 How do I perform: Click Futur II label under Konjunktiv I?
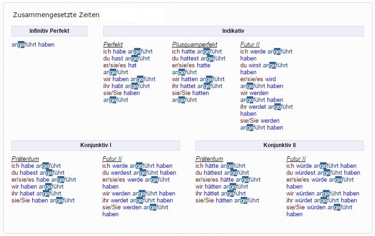[x=112, y=159]
